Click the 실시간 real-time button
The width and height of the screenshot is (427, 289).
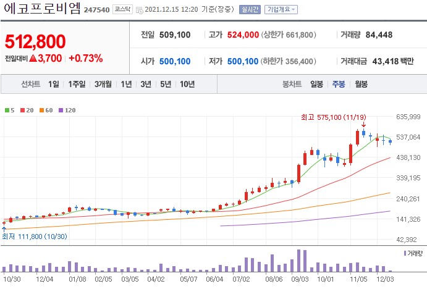click(x=250, y=9)
